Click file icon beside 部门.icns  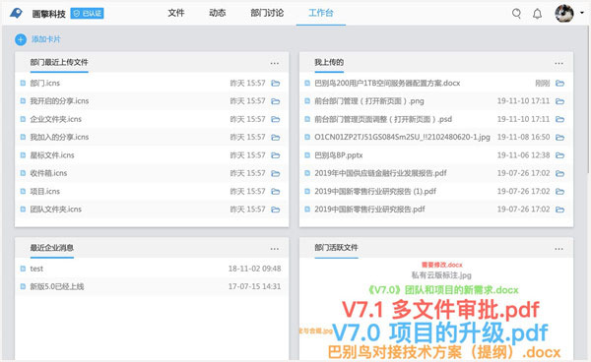[23, 84]
